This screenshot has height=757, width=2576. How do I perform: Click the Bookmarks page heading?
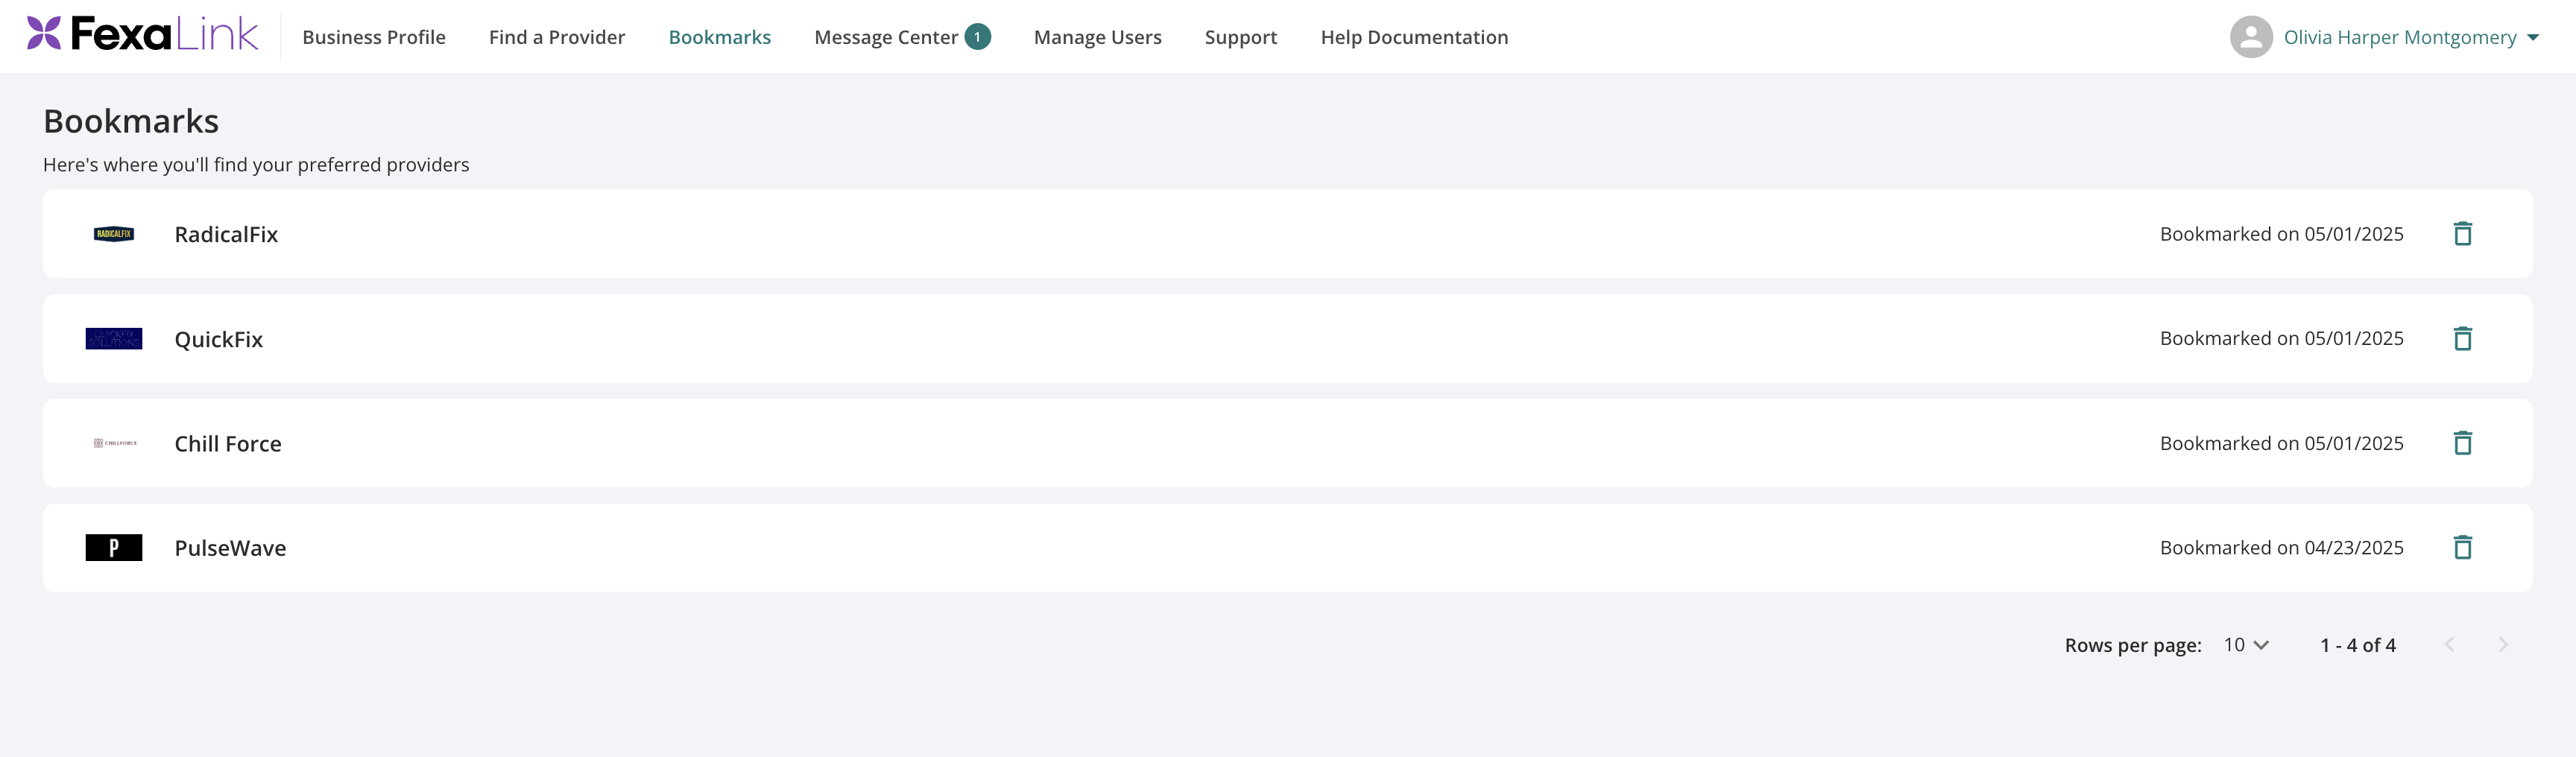pos(131,121)
